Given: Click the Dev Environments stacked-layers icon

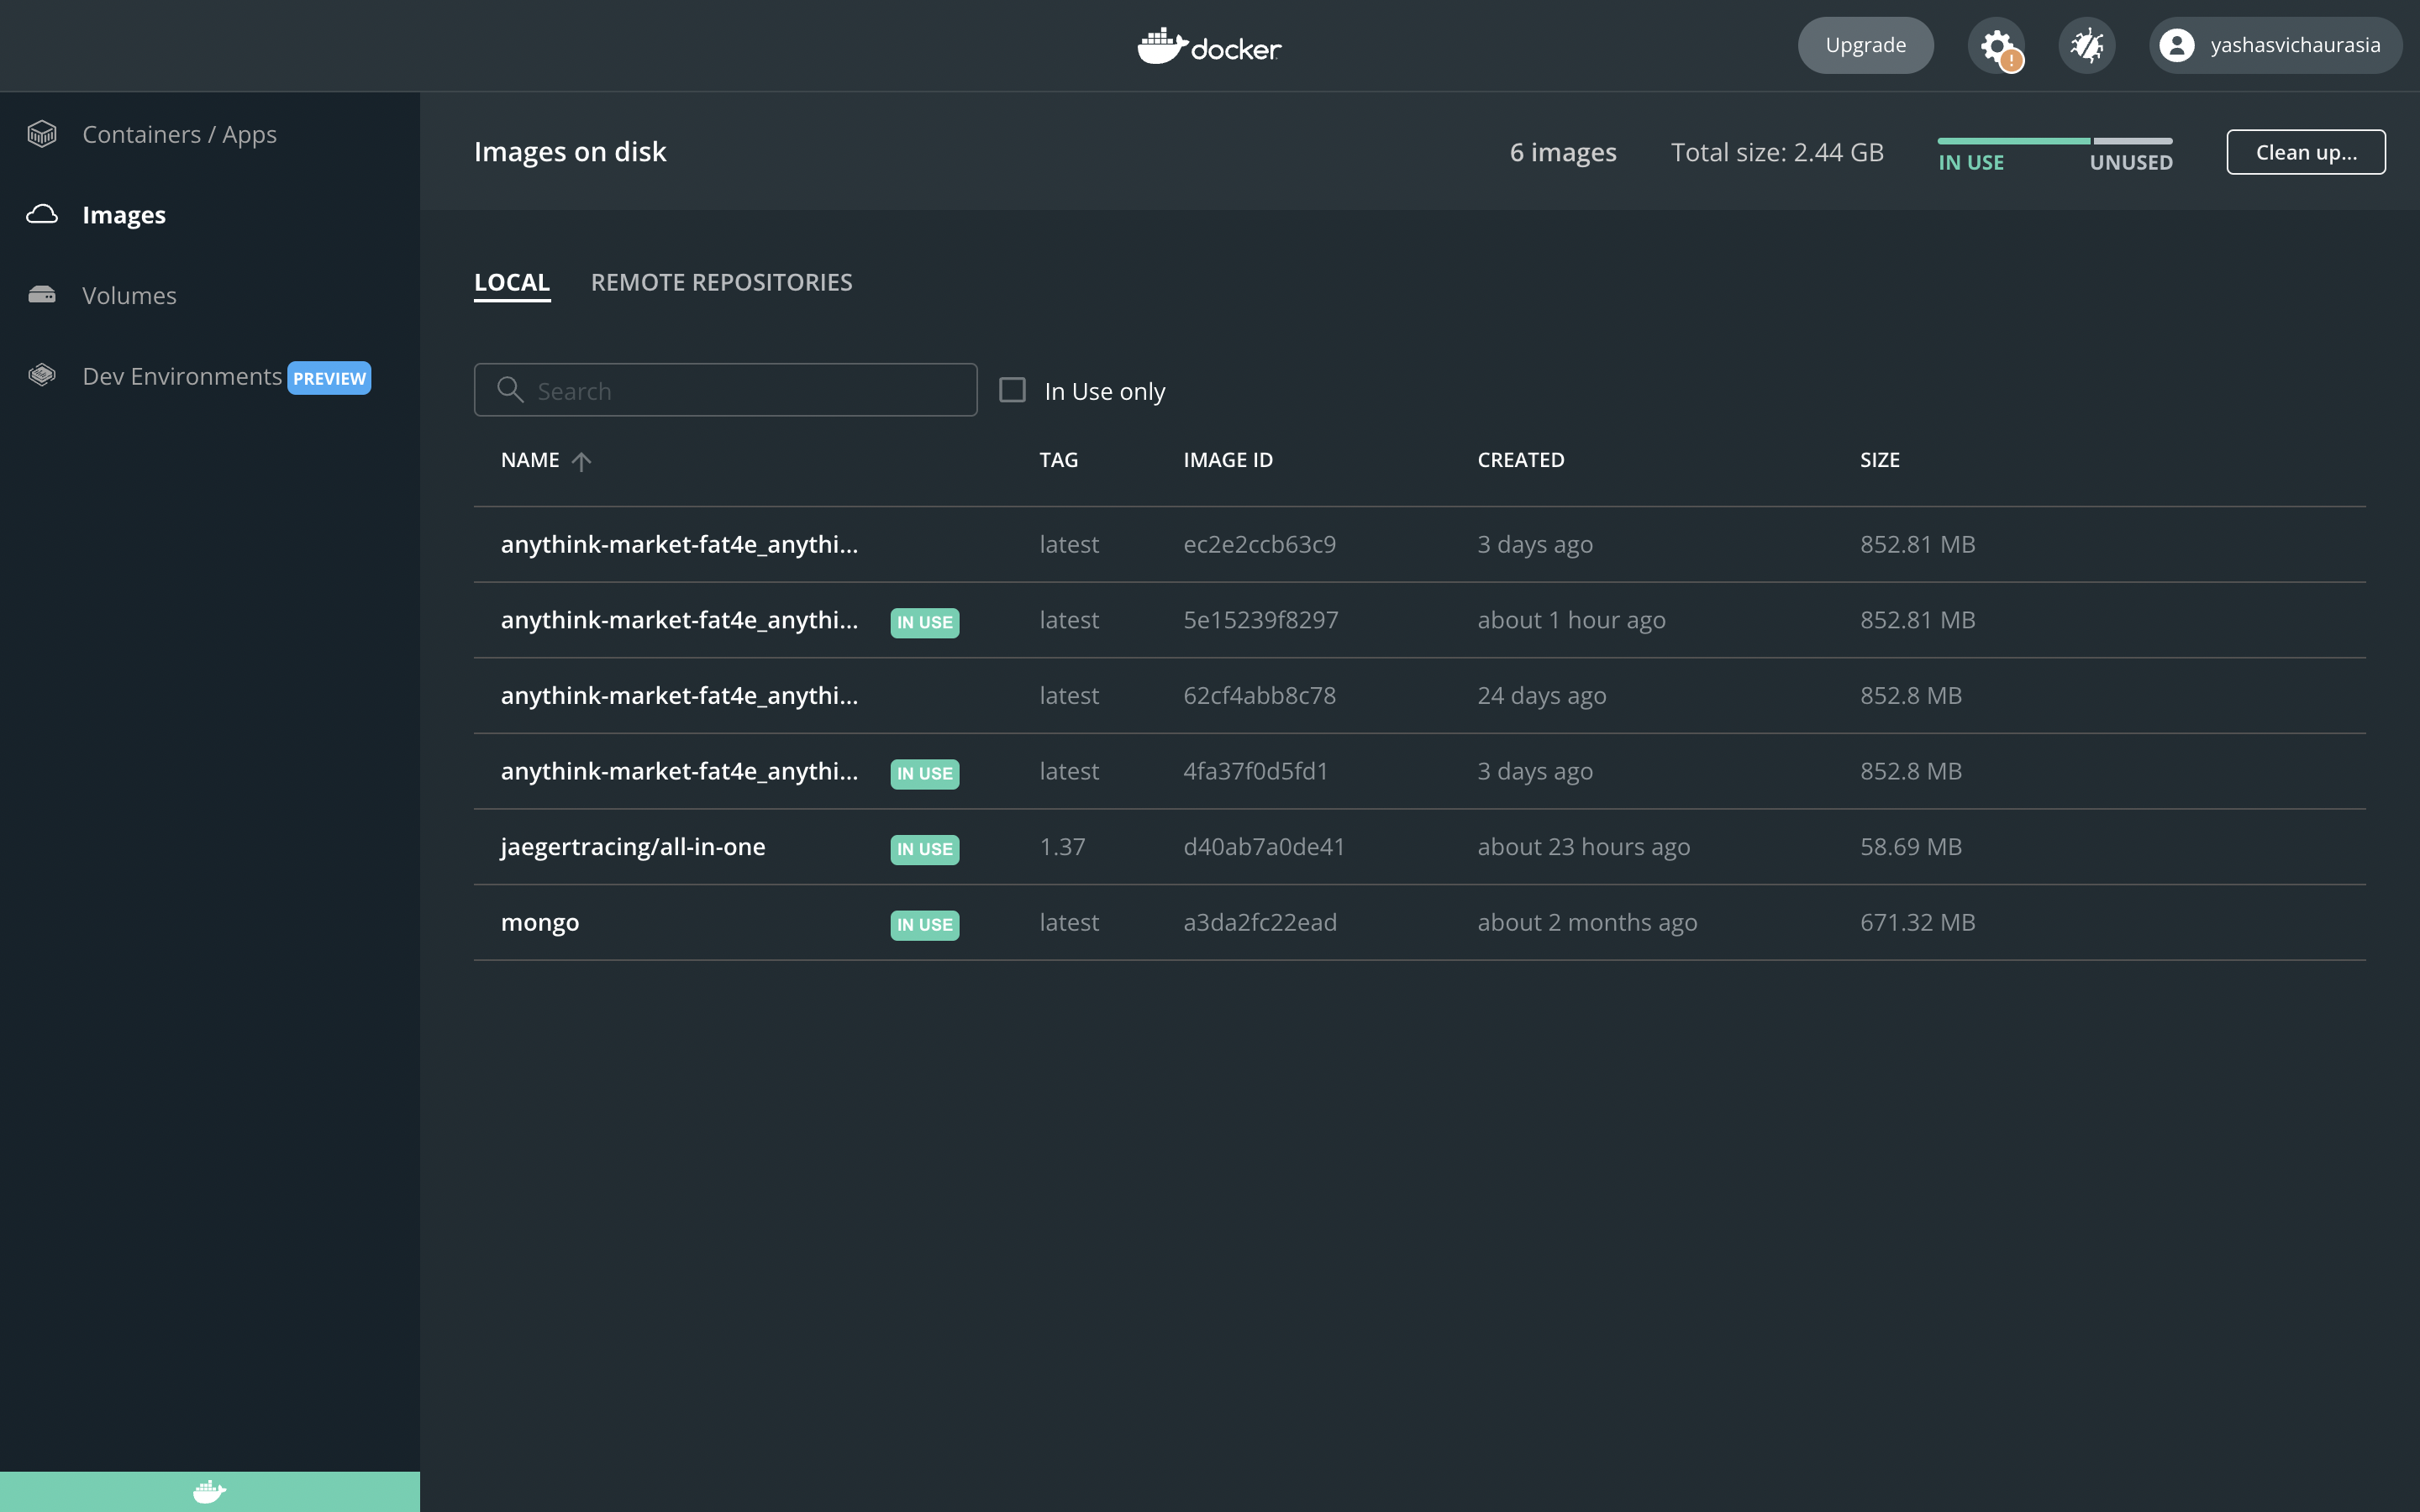Looking at the screenshot, I should click(42, 376).
